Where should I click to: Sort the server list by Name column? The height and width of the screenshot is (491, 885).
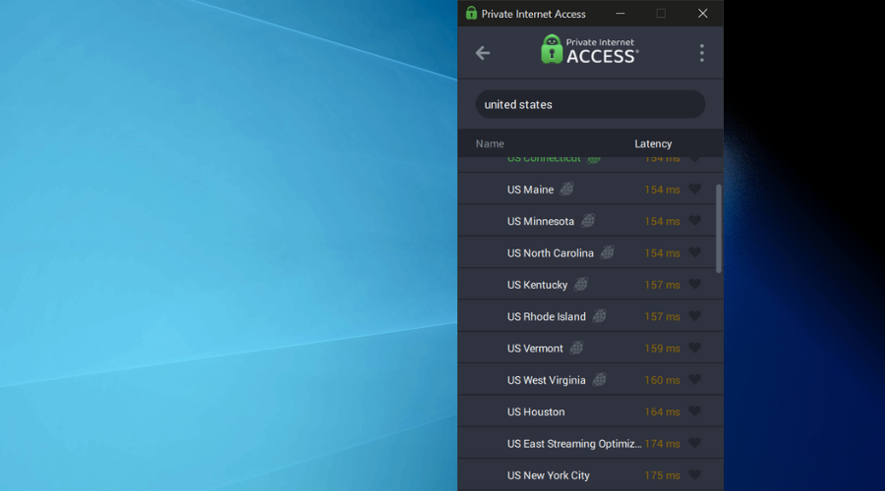pos(490,144)
